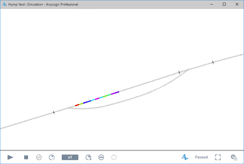This screenshot has height=164, width=244.
Task: Toggle virtual time fast-forward mode
Action: 101,157
